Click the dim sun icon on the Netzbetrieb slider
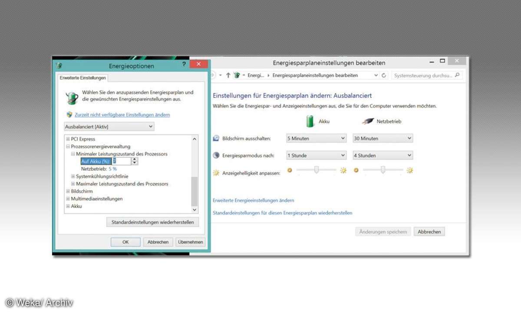This screenshot has width=521, height=312. [x=356, y=170]
